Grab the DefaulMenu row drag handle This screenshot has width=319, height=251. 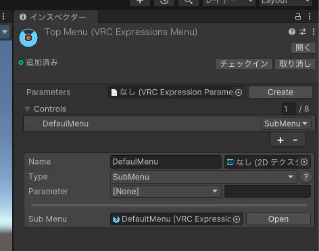tap(29, 123)
